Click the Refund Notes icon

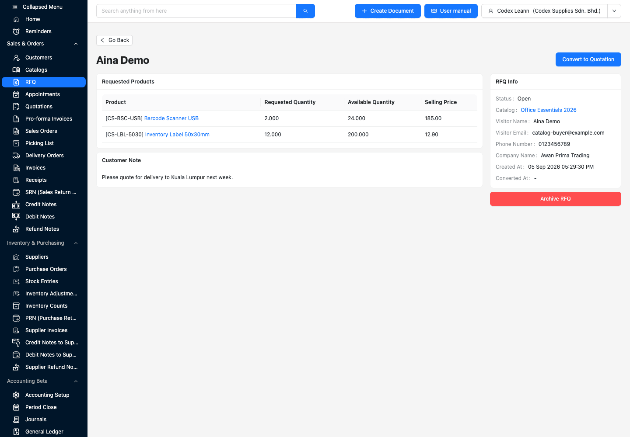(16, 229)
